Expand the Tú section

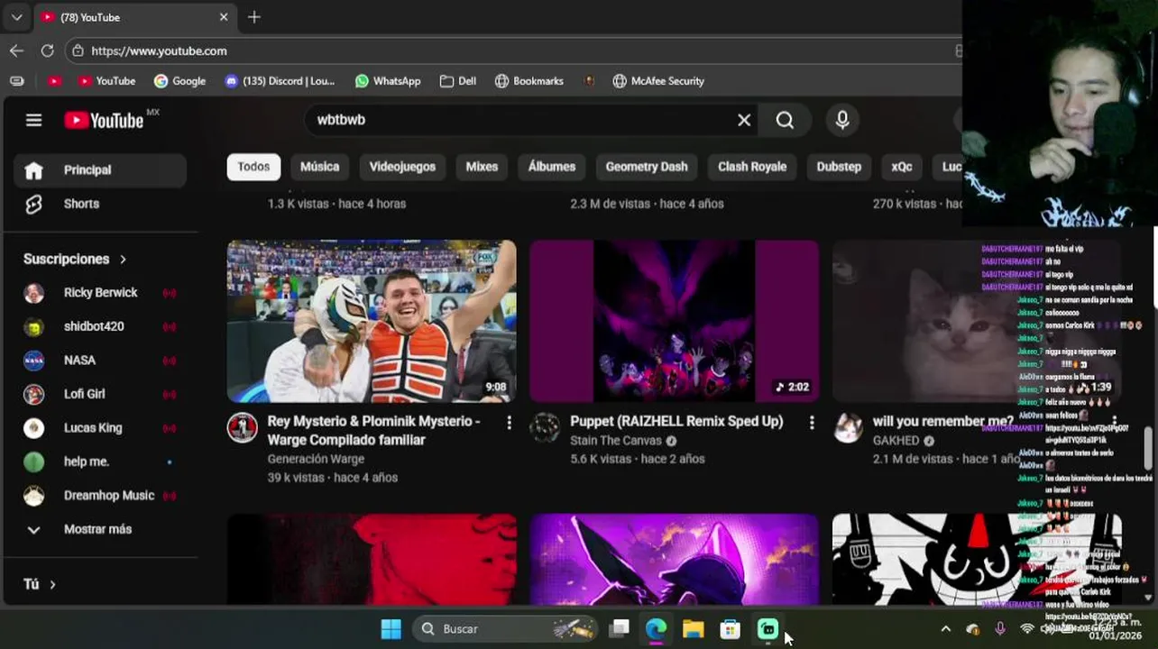click(x=40, y=584)
